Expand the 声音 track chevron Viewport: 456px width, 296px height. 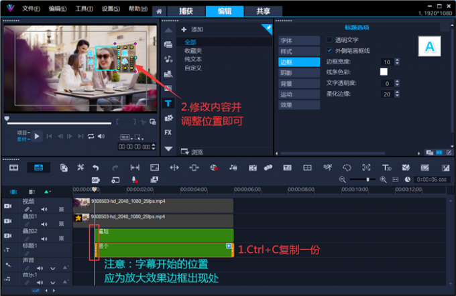coord(52,269)
